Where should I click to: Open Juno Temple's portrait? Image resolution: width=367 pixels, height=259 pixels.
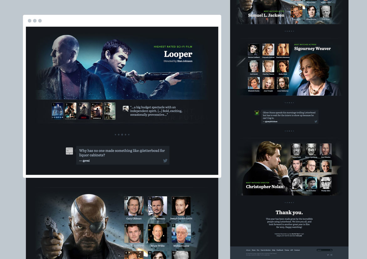point(268,83)
